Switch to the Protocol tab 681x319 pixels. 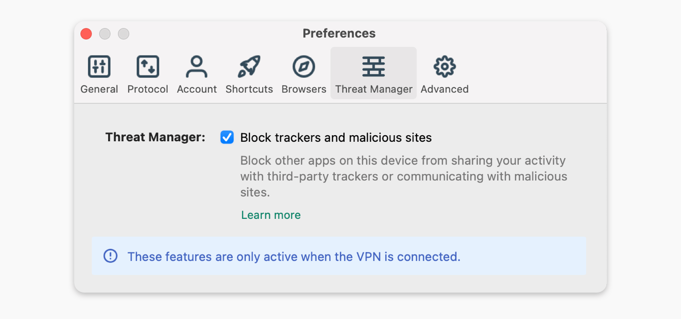coord(147,89)
